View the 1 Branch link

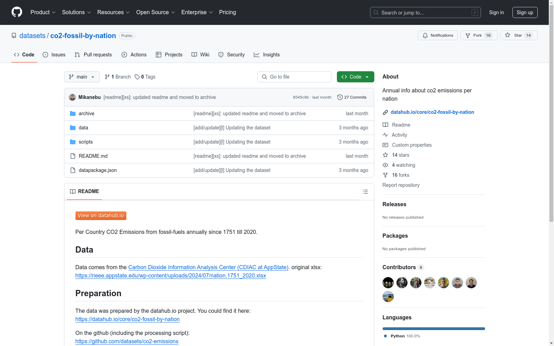pos(118,77)
